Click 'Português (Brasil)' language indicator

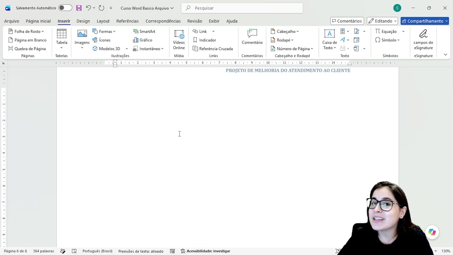coord(97,251)
